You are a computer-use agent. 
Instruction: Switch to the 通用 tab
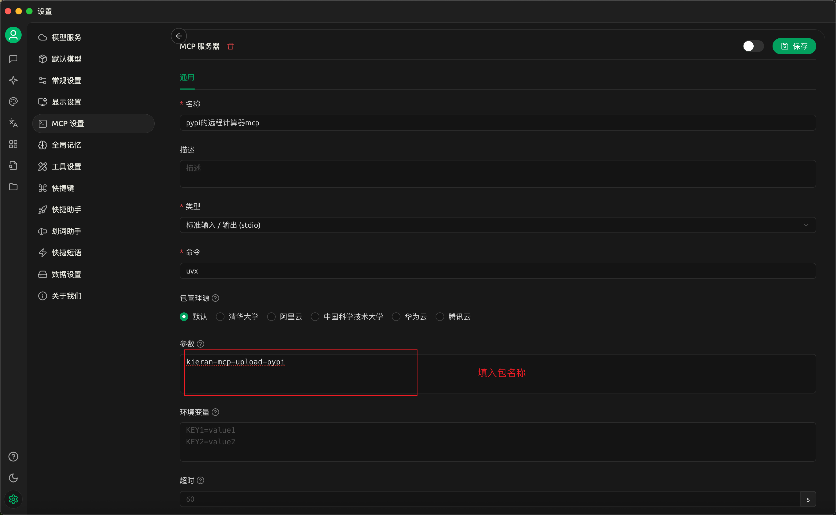pos(187,78)
